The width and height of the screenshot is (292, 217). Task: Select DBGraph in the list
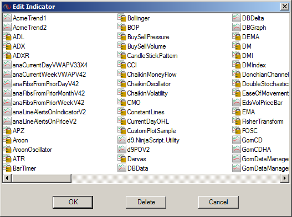point(254,28)
